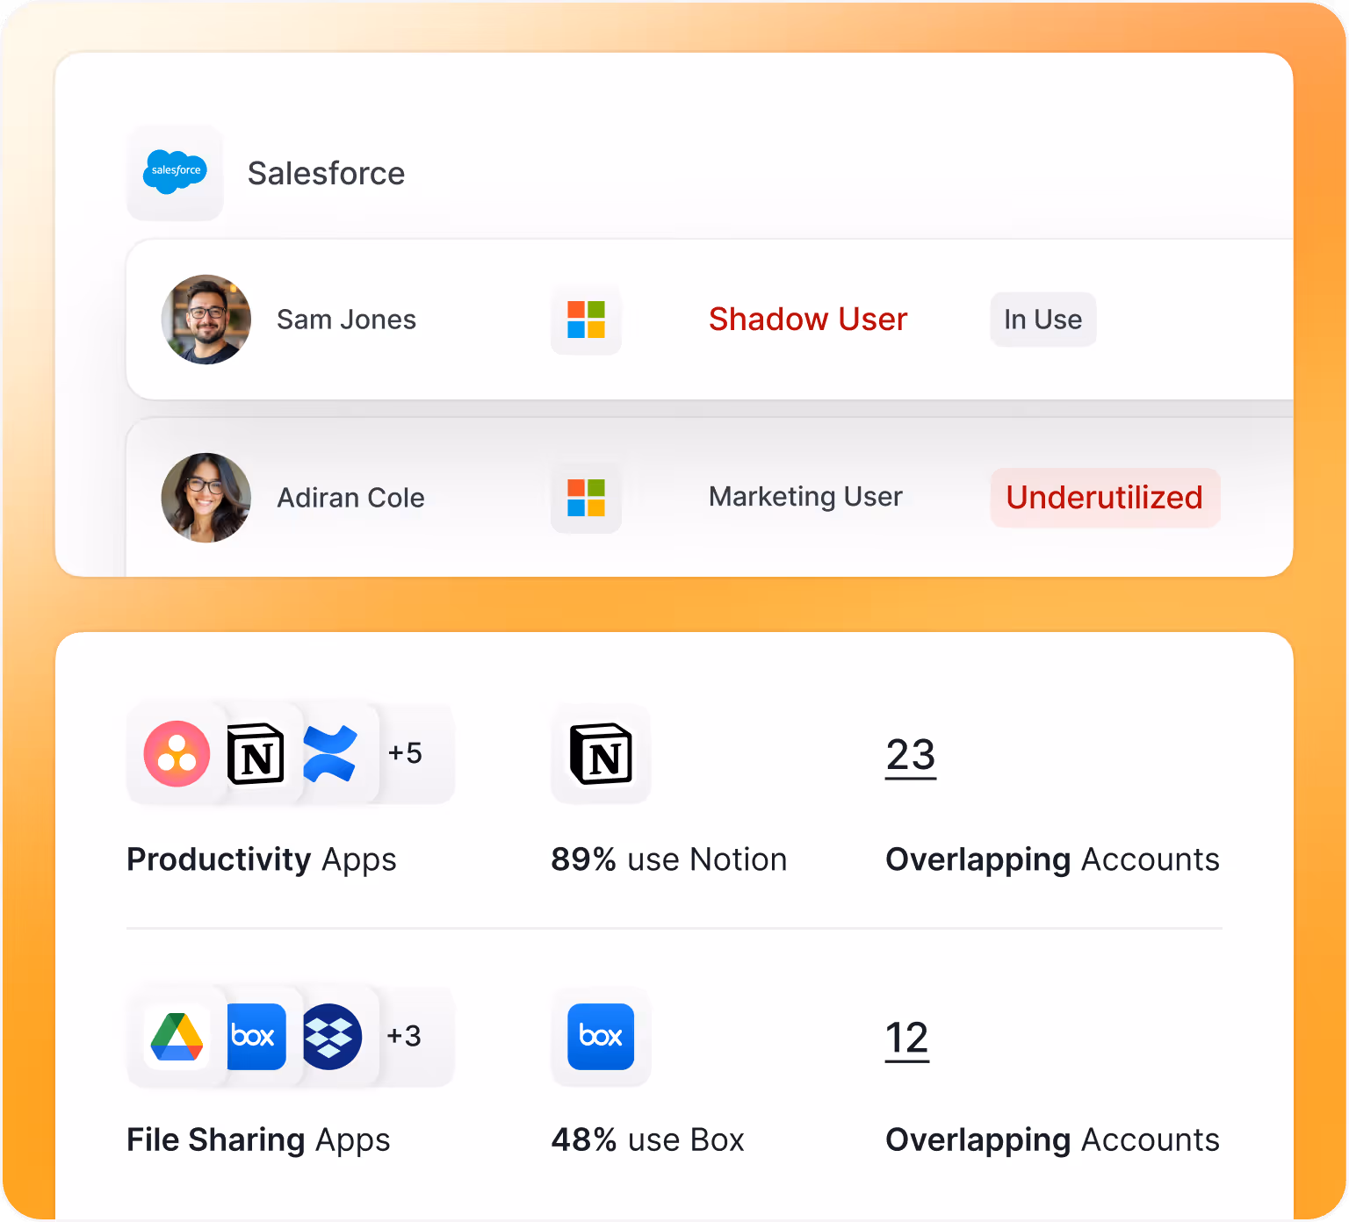
Task: Click the In Use status badge
Action: (x=1043, y=320)
